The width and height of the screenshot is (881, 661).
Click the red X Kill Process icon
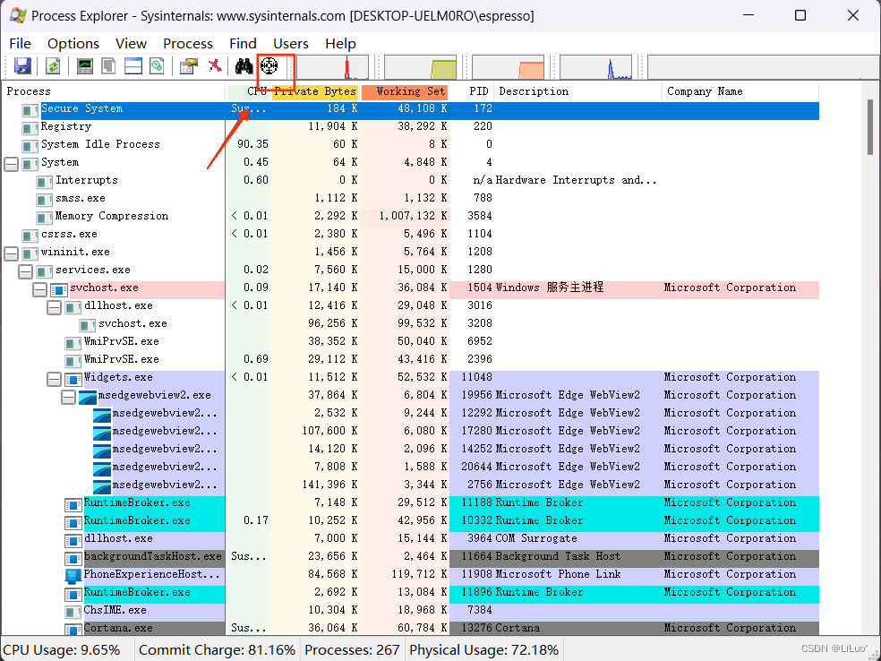coord(215,66)
